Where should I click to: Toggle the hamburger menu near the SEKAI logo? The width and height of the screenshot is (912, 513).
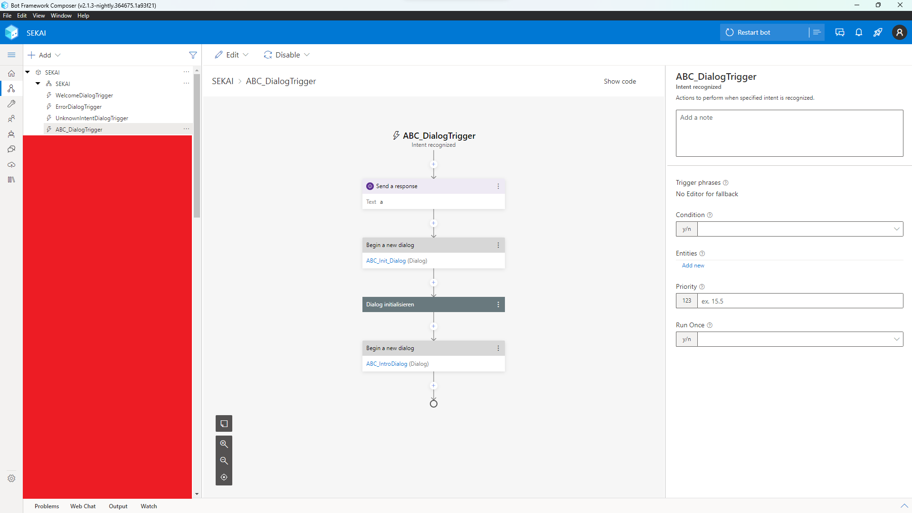click(11, 55)
